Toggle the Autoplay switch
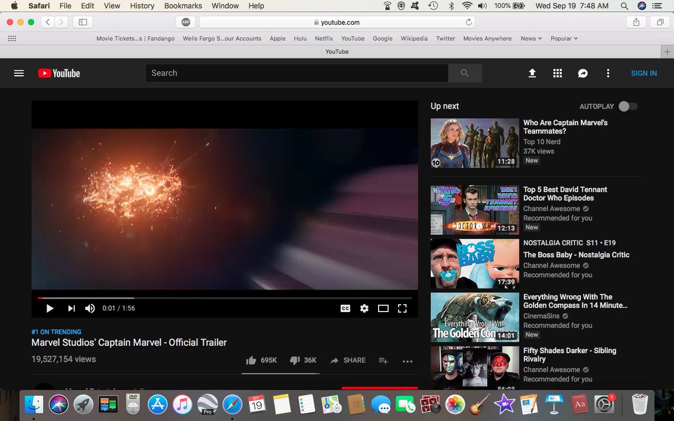 click(627, 106)
